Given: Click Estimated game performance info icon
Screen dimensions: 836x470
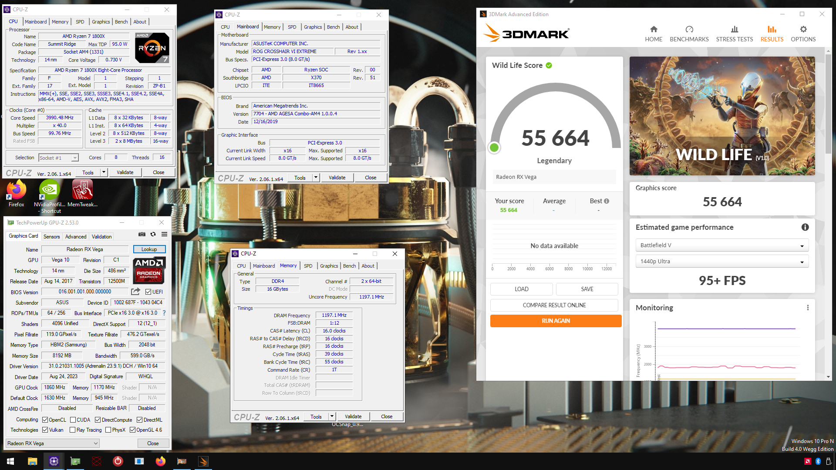Looking at the screenshot, I should pos(805,227).
